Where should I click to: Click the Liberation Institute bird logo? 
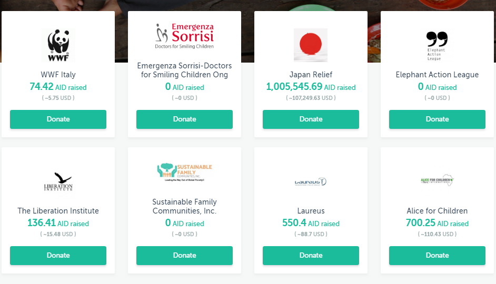pyautogui.click(x=58, y=181)
